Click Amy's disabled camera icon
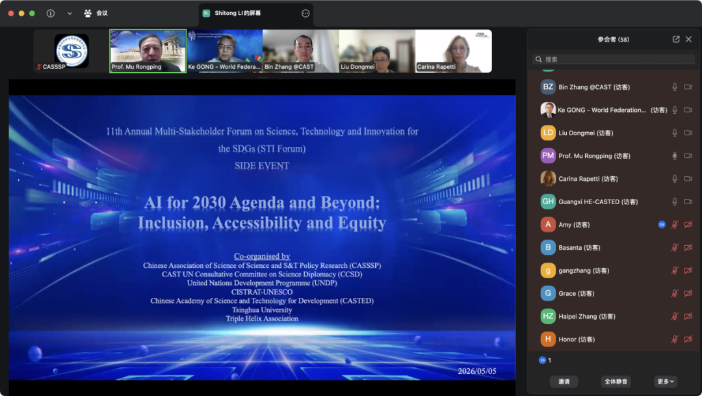This screenshot has height=396, width=702. click(x=688, y=224)
